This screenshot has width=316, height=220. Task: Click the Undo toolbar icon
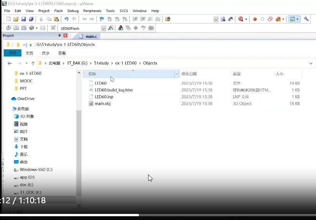click(66, 19)
